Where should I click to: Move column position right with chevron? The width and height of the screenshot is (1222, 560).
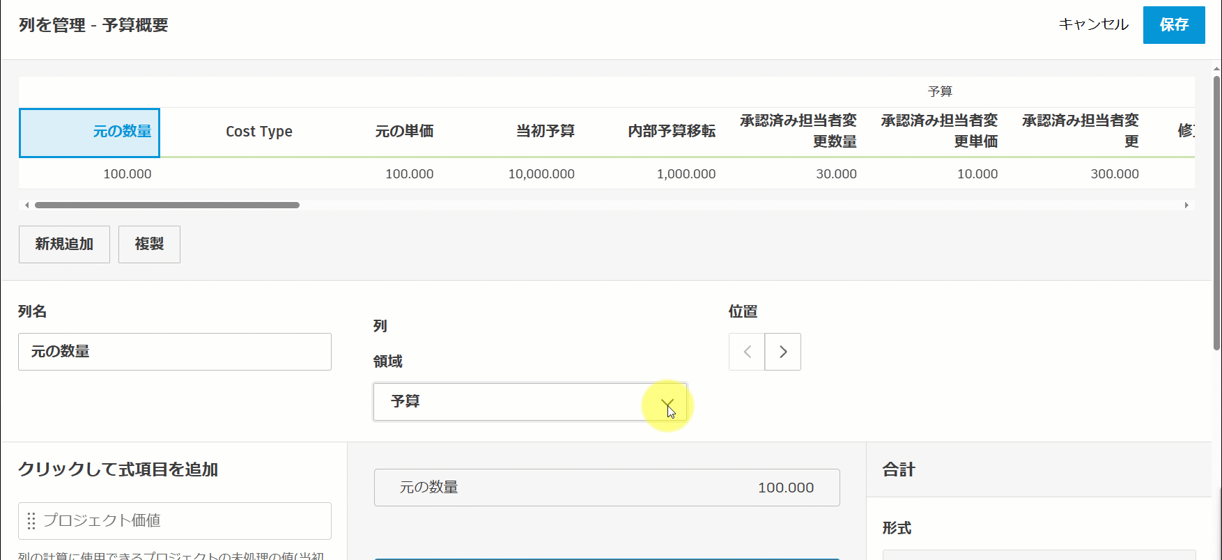[x=783, y=352]
